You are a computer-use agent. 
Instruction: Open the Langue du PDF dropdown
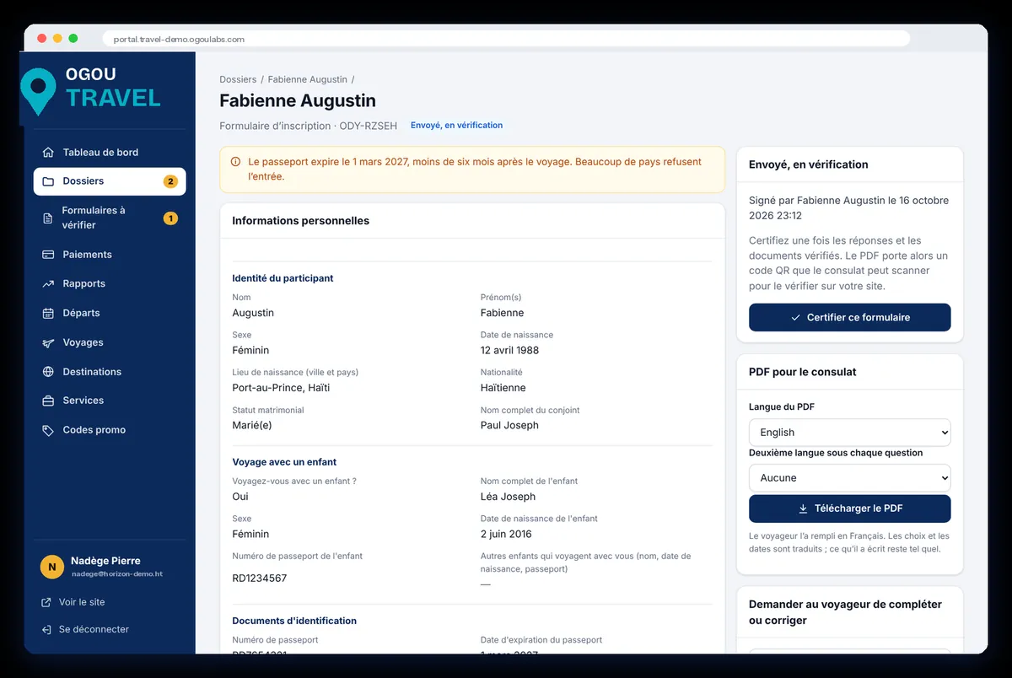850,432
